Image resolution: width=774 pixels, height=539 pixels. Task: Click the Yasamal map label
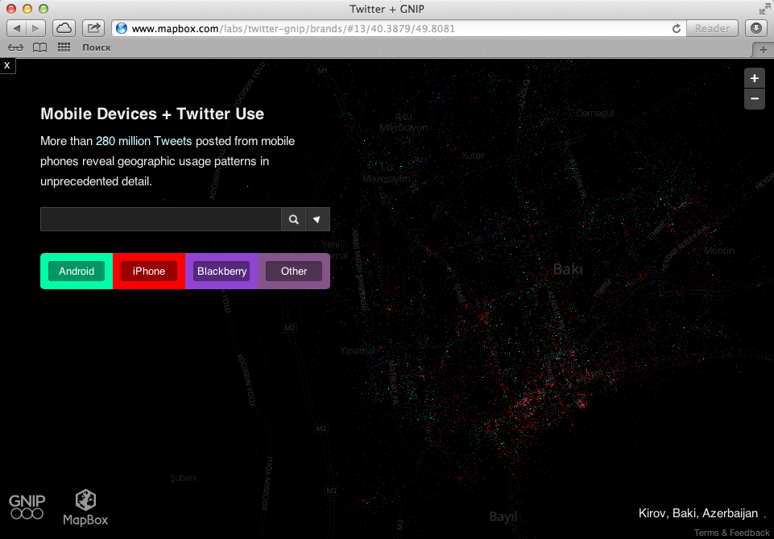pos(358,350)
